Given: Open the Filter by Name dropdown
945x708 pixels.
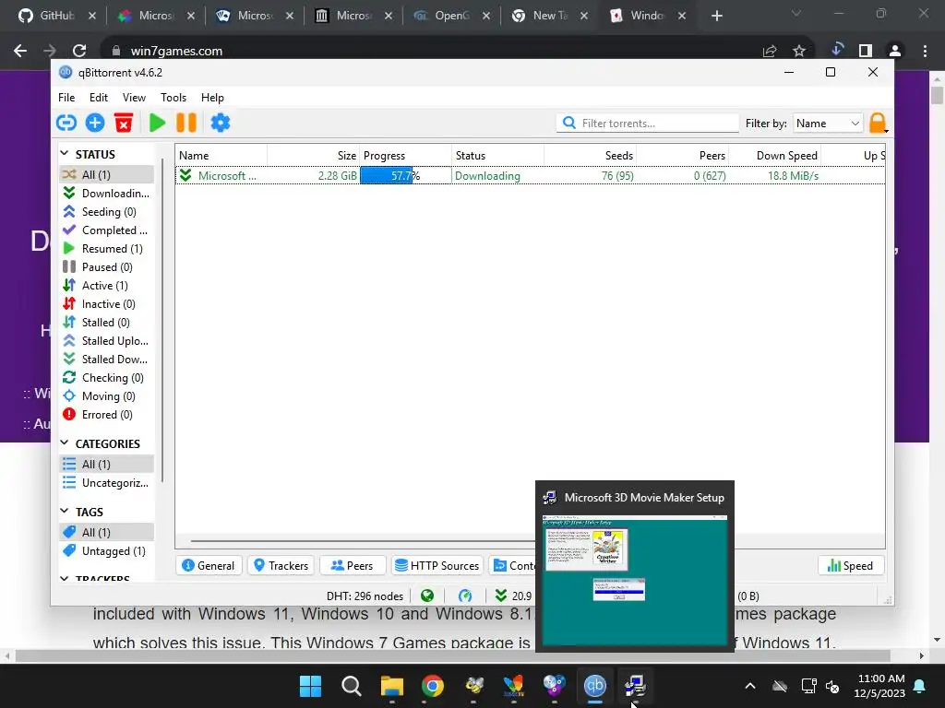Looking at the screenshot, I should tap(828, 124).
